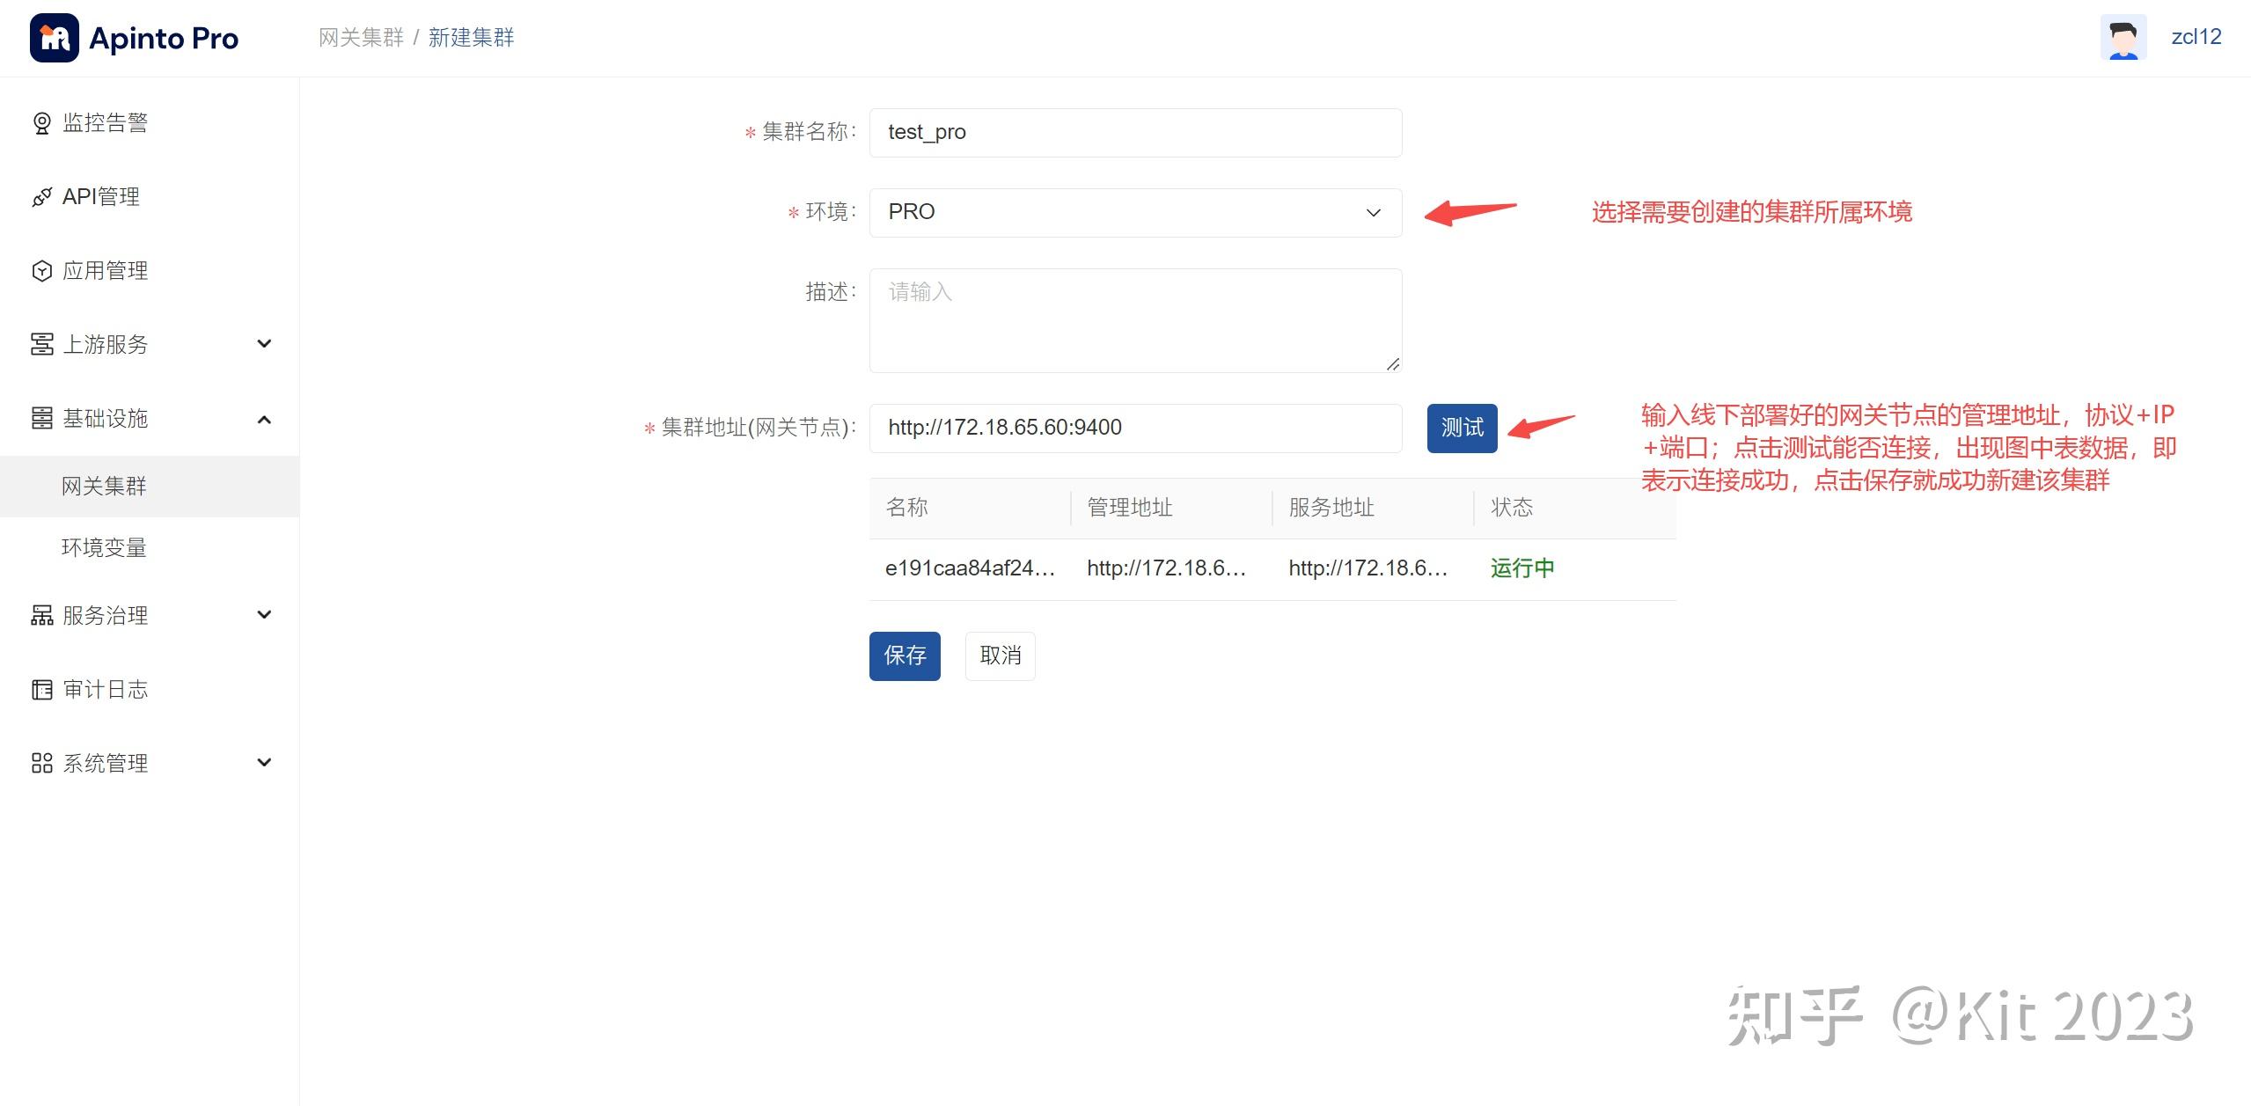Click the 集群名称 input with test_pro
2251x1106 pixels.
(1135, 133)
